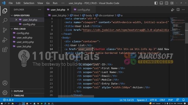Close user_list.php in Open Editors list
188x105 pixels.
(x=16, y=20)
